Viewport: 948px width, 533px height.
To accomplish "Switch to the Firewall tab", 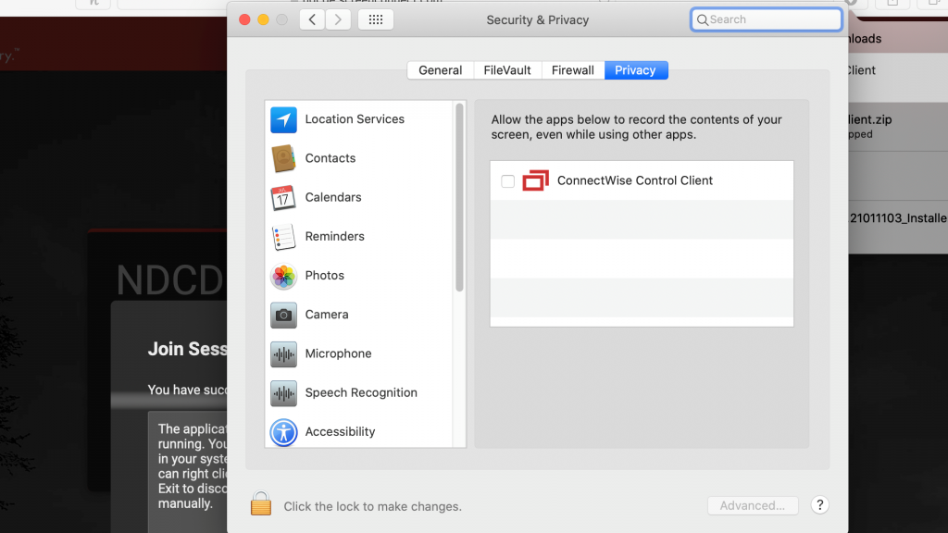I will [572, 70].
